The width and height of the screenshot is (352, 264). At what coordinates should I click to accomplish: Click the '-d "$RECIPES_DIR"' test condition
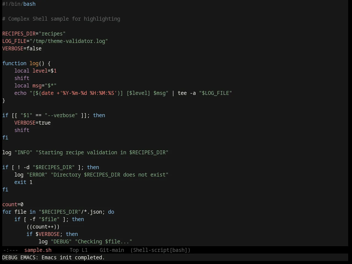(x=49, y=167)
